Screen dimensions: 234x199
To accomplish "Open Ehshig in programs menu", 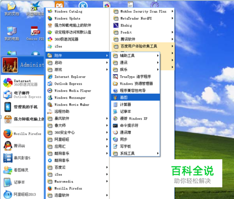I will click(143, 25).
